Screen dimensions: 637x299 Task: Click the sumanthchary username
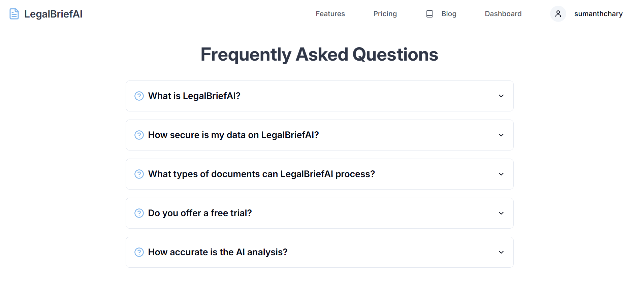(x=598, y=14)
